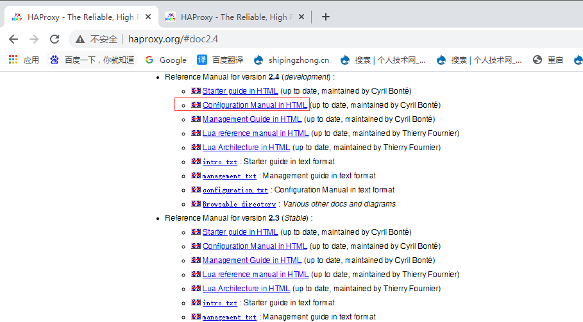Click flag icon beside 2.4 Browsable directory
The width and height of the screenshot is (583, 322).
coord(196,203)
